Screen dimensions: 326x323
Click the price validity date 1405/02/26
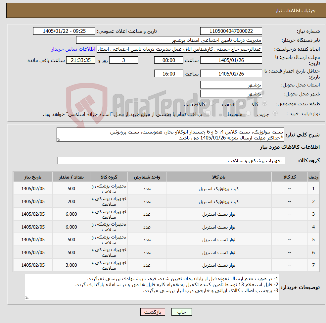tap(231, 74)
